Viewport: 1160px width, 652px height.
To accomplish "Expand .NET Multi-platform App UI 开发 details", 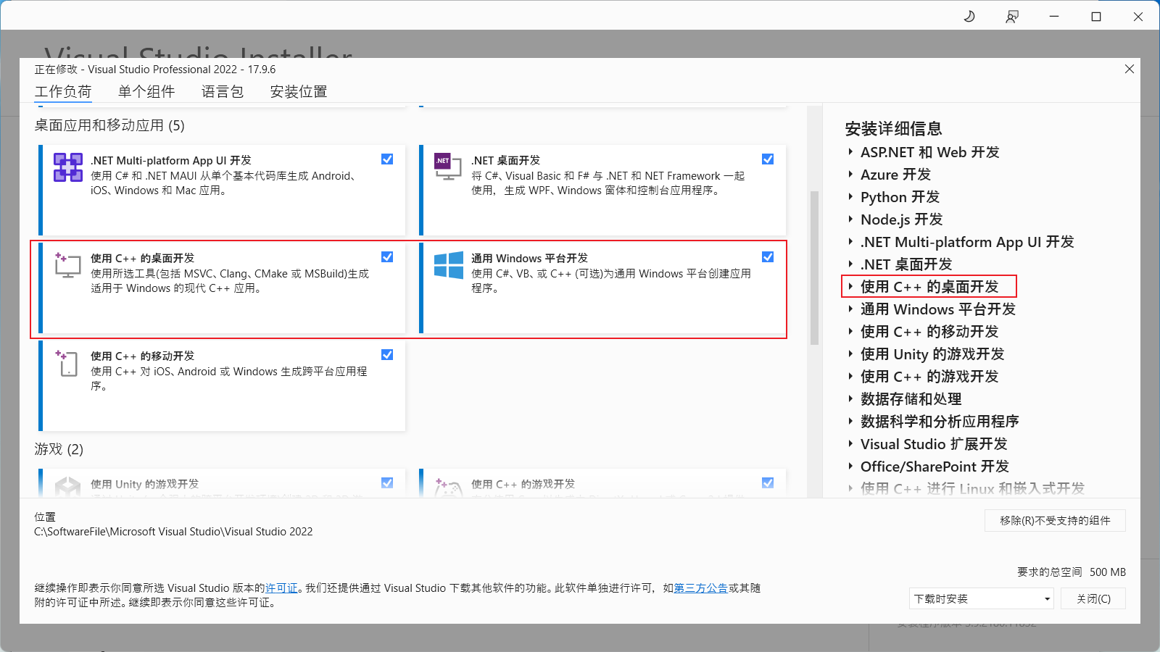I will coord(850,242).
